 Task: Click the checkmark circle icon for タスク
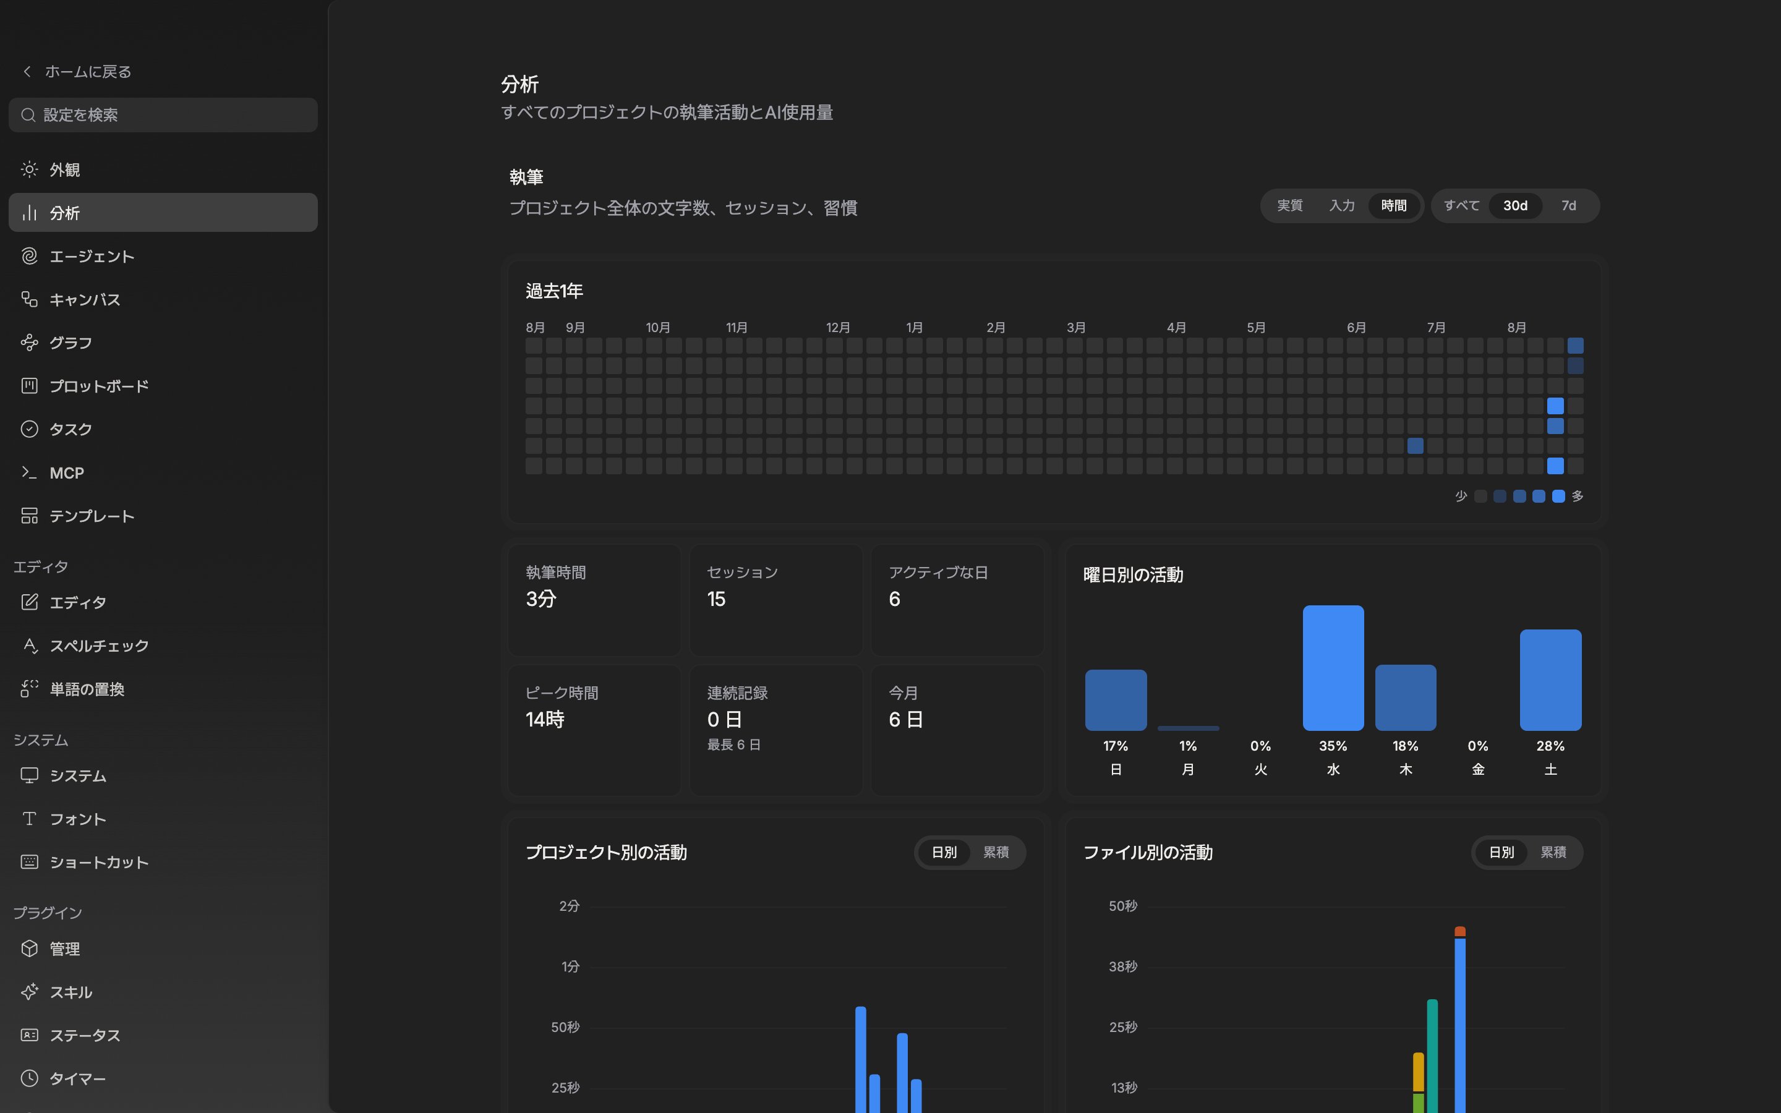(30, 429)
